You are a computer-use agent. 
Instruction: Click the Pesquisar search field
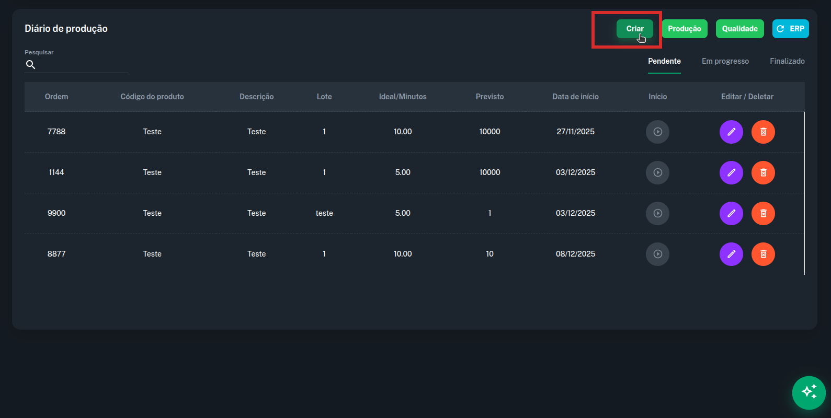83,65
